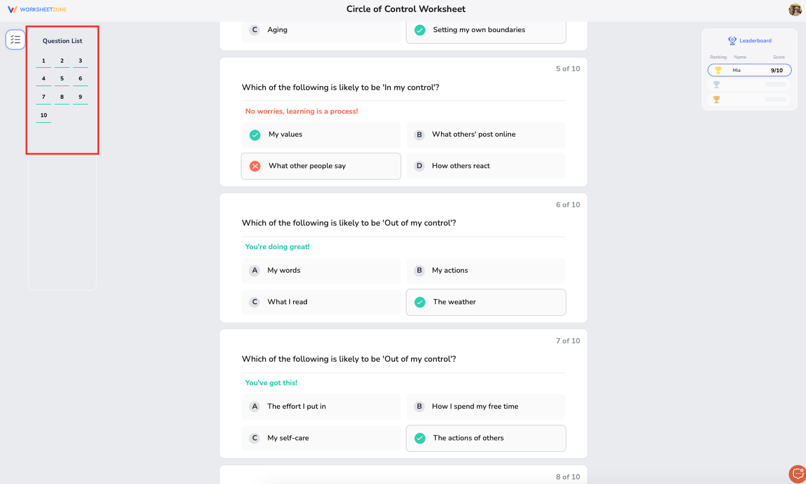Click your profile avatar top-right
This screenshot has width=806, height=484.
(x=795, y=9)
